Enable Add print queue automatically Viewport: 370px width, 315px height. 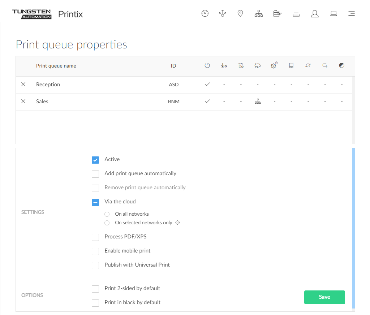[95, 174]
